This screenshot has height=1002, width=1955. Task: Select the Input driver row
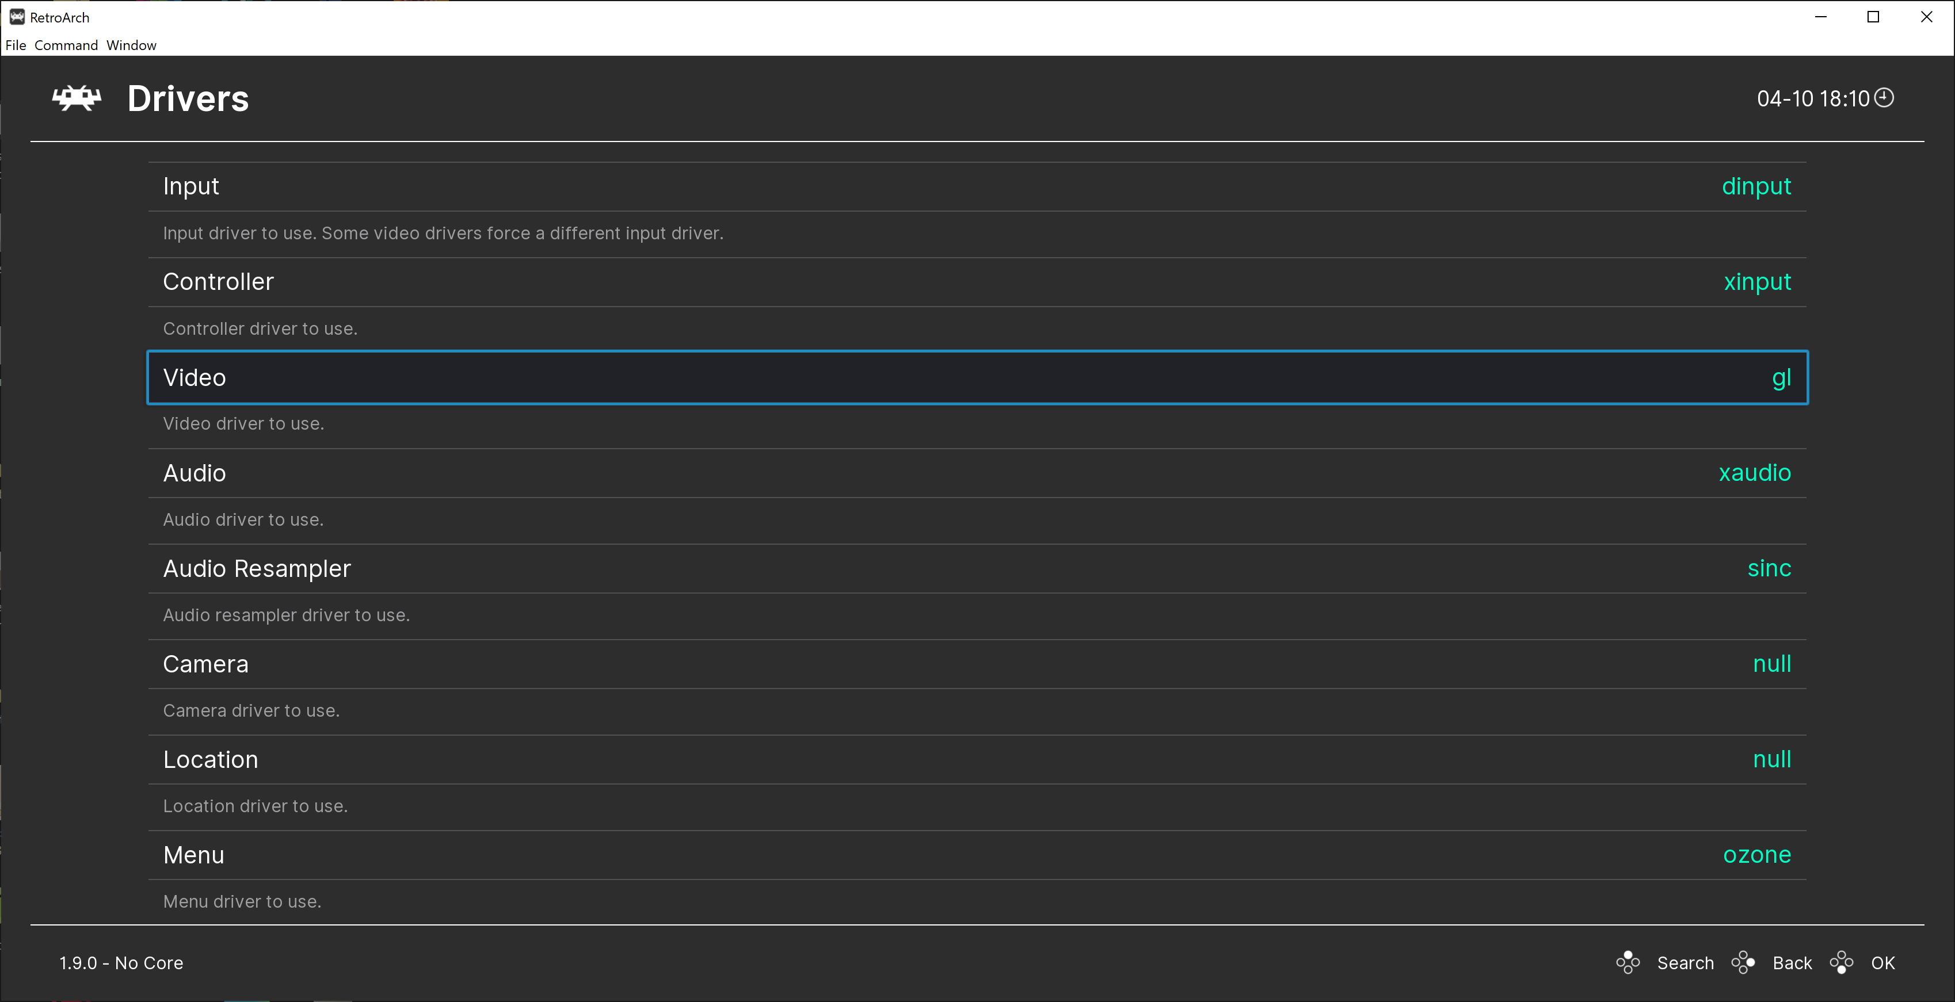point(977,186)
